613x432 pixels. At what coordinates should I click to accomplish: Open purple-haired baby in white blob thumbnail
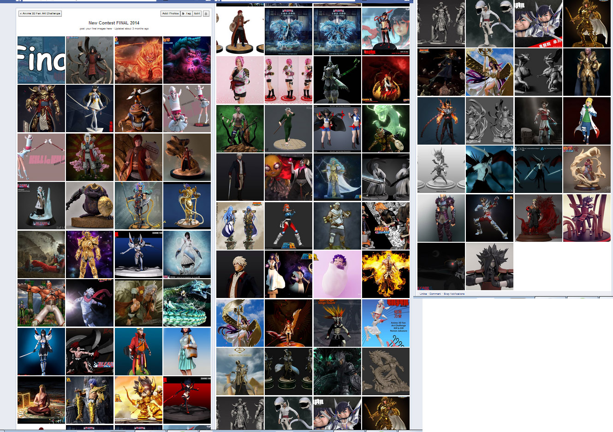coord(337,274)
